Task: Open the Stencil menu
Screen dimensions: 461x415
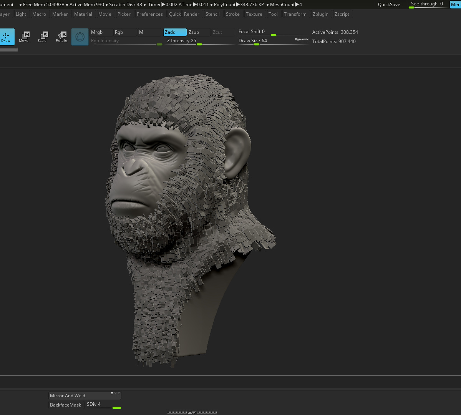Action: point(212,14)
